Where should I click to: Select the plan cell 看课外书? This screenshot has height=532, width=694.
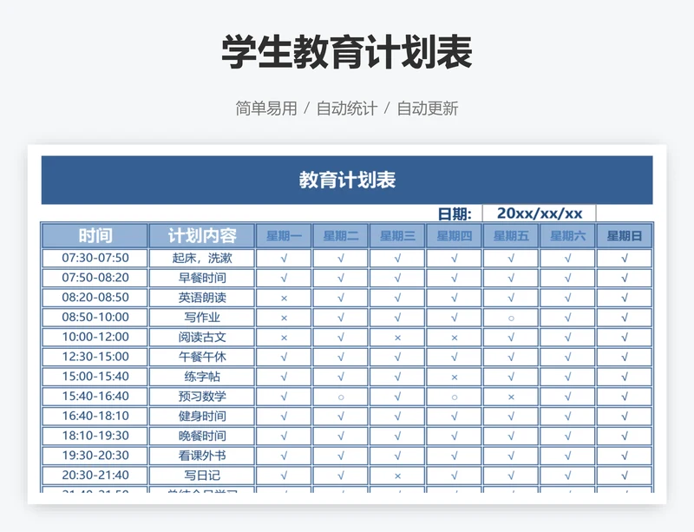click(202, 456)
